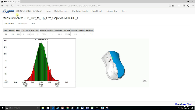Open the Edge Hub icon
Image resolution: width=195 pixels, height=110 pixels.
click(x=179, y=5)
